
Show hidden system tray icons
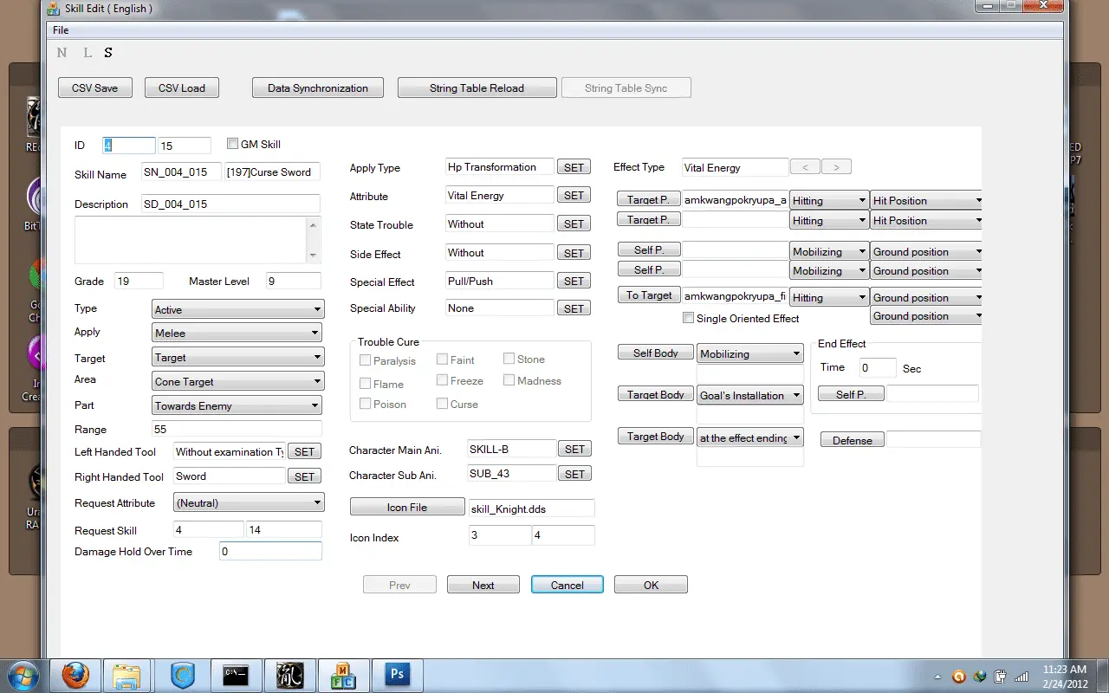[938, 676]
